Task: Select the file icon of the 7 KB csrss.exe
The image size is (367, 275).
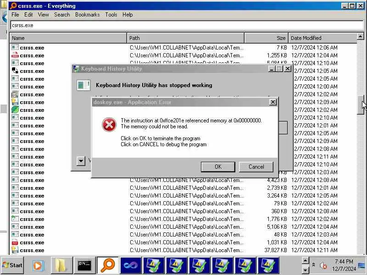Action: 15,48
